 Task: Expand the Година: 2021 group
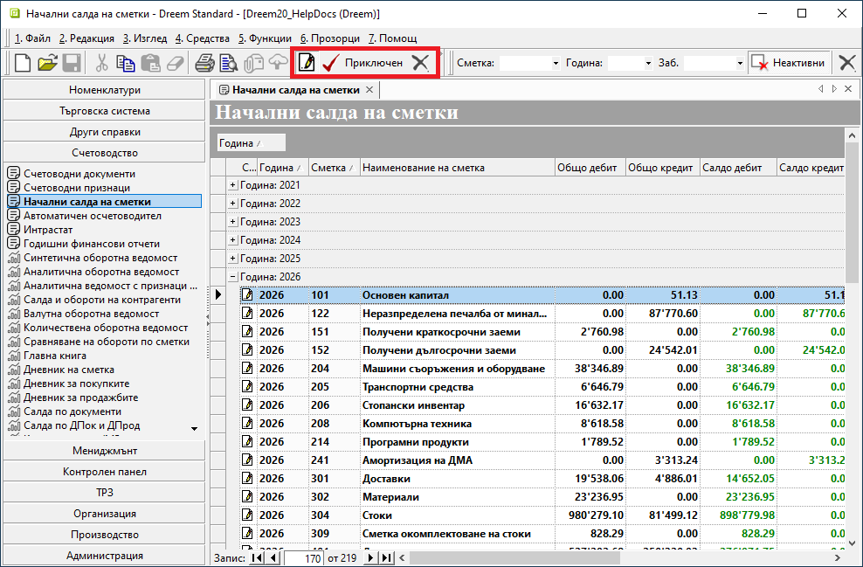(x=232, y=185)
